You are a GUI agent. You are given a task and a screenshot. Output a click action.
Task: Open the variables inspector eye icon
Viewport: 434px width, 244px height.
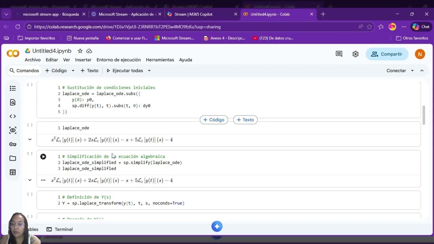[13, 130]
